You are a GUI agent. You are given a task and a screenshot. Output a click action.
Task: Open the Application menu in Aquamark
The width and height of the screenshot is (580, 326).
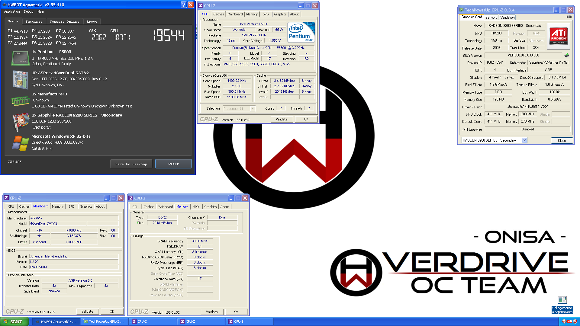12,11
